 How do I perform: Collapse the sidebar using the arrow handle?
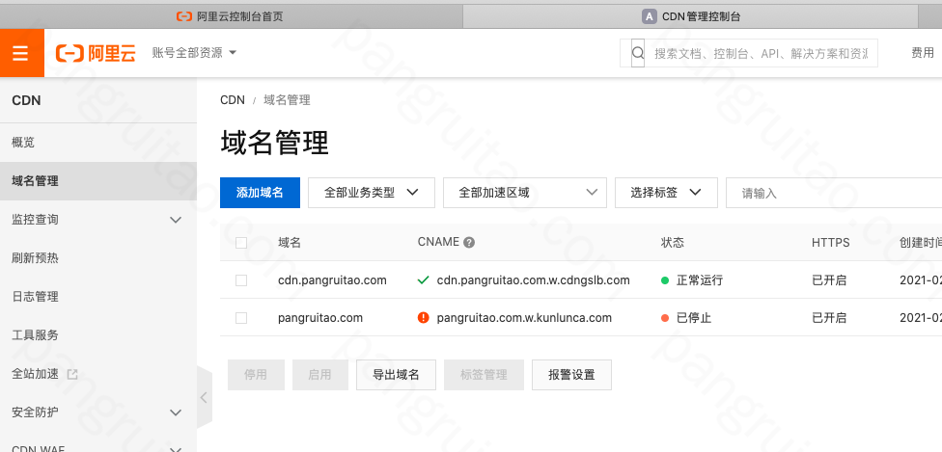click(x=204, y=397)
